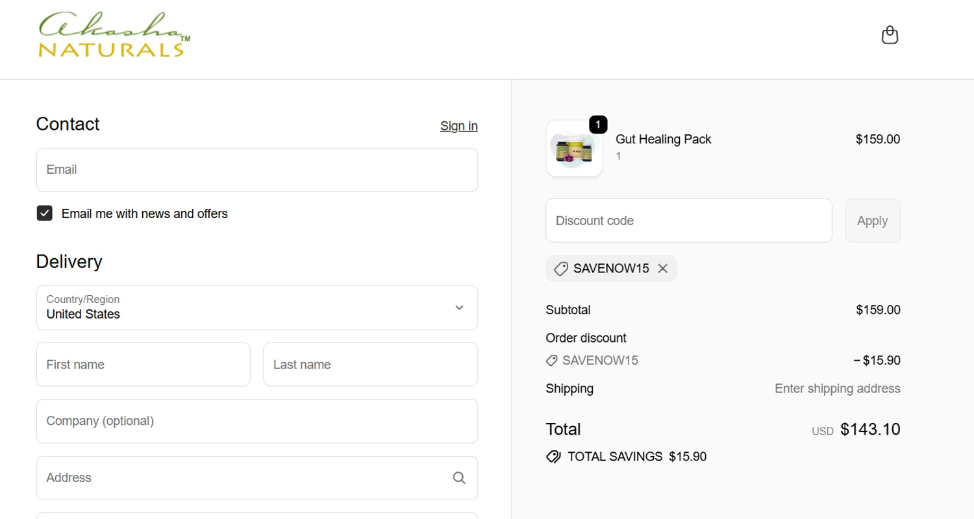
Task: Open the Country/Region dropdown
Action: pos(257,308)
